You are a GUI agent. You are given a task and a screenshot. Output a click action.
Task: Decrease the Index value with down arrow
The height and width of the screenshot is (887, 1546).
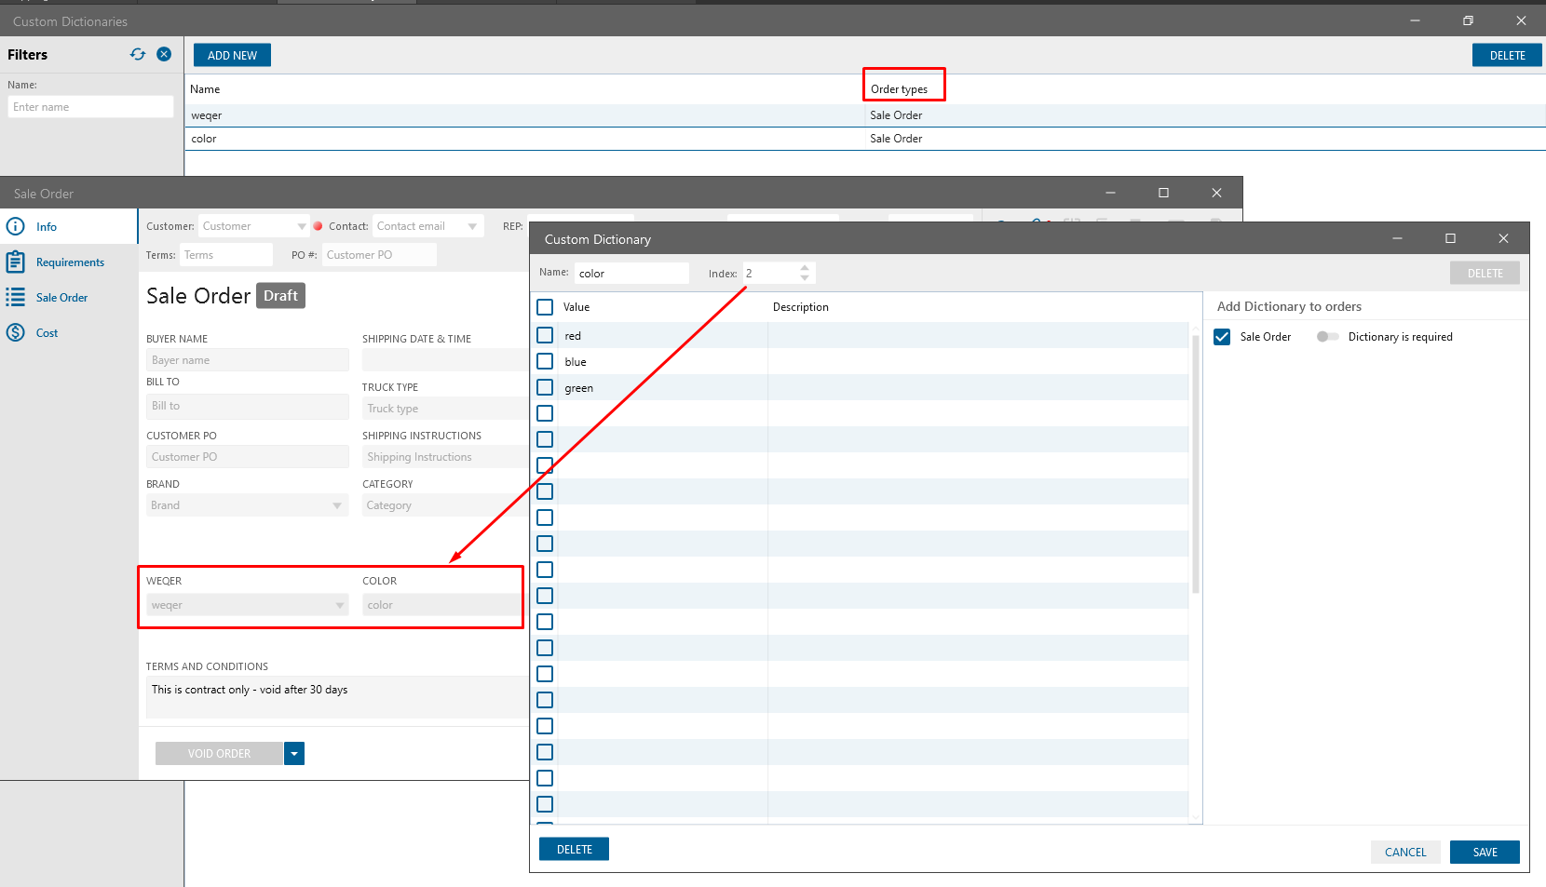(x=805, y=278)
